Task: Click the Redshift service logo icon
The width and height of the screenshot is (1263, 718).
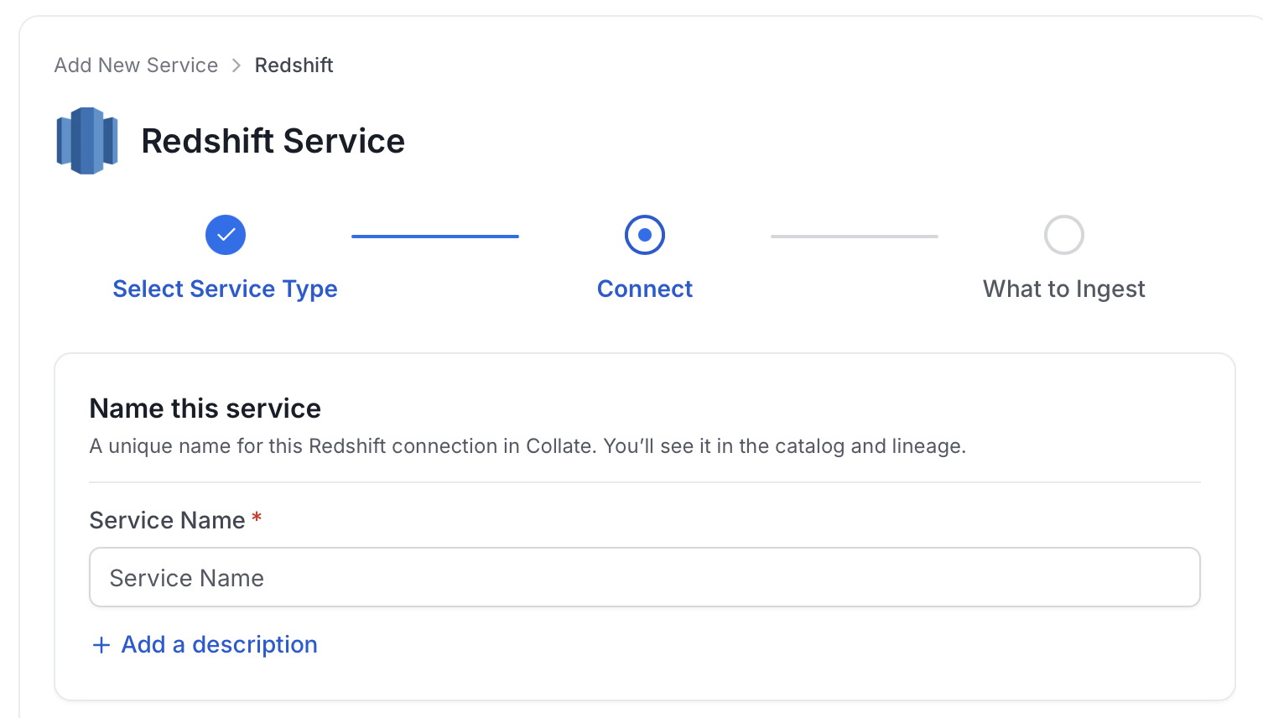Action: tap(87, 141)
